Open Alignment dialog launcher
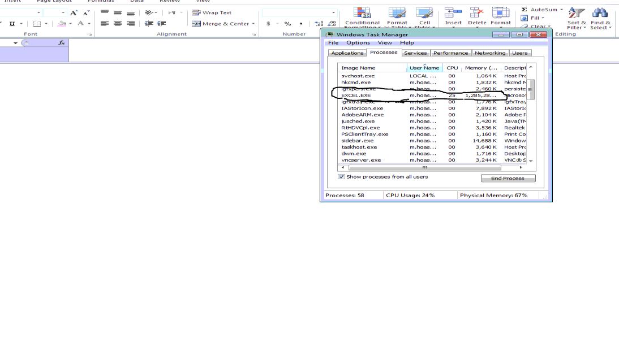The width and height of the screenshot is (619, 343). pyautogui.click(x=253, y=34)
